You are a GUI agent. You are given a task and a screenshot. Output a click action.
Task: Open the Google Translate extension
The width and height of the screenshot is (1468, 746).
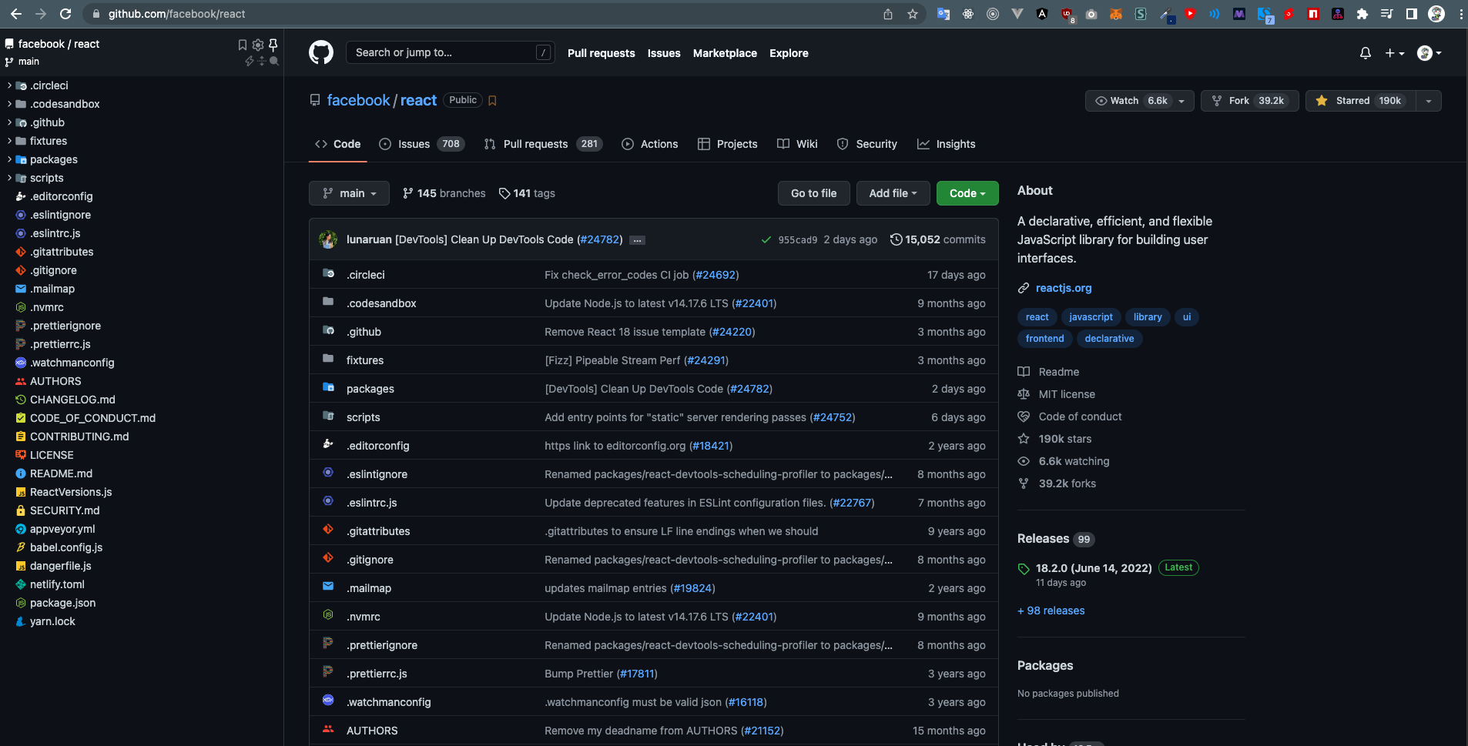click(943, 14)
